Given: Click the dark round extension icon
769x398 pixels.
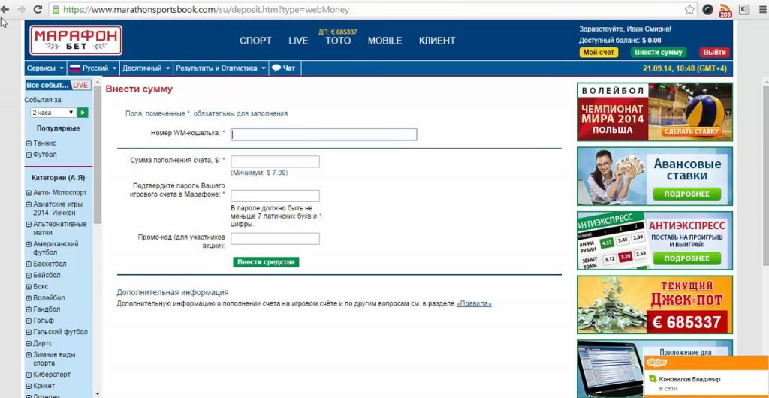Looking at the screenshot, I should tap(707, 9).
